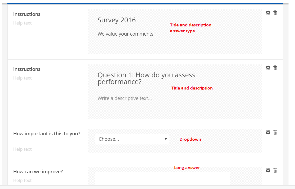This screenshot has height=189, width=295.
Task: Open settings for 'How can we improve?' question
Action: point(268,170)
